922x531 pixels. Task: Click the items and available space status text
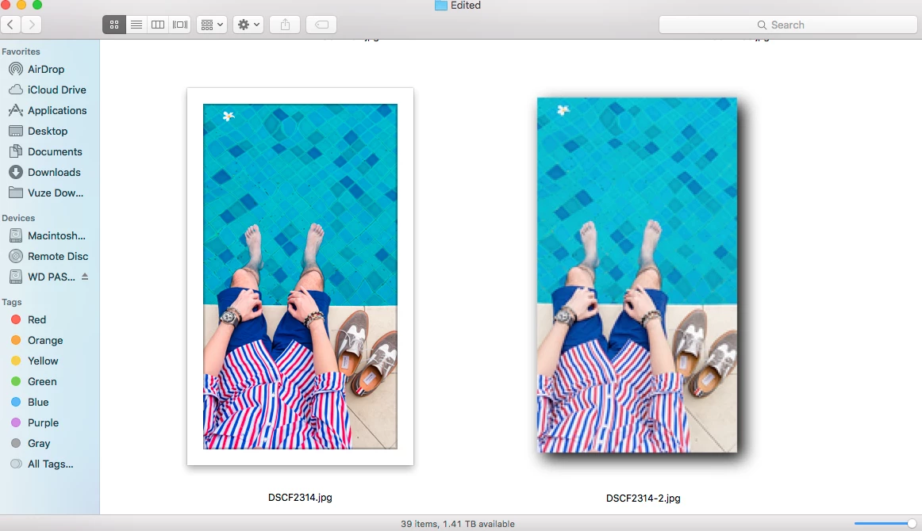pyautogui.click(x=458, y=524)
